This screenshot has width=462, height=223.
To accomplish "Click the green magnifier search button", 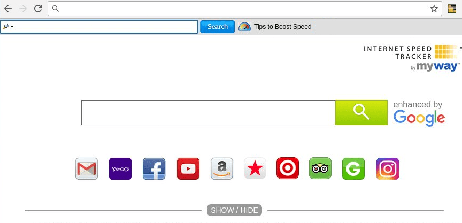I will click(x=361, y=112).
